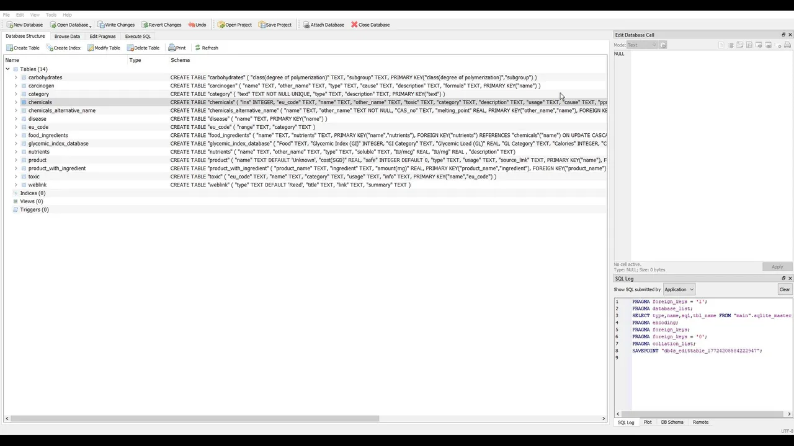Switch to the DB Schema tab

pyautogui.click(x=672, y=422)
